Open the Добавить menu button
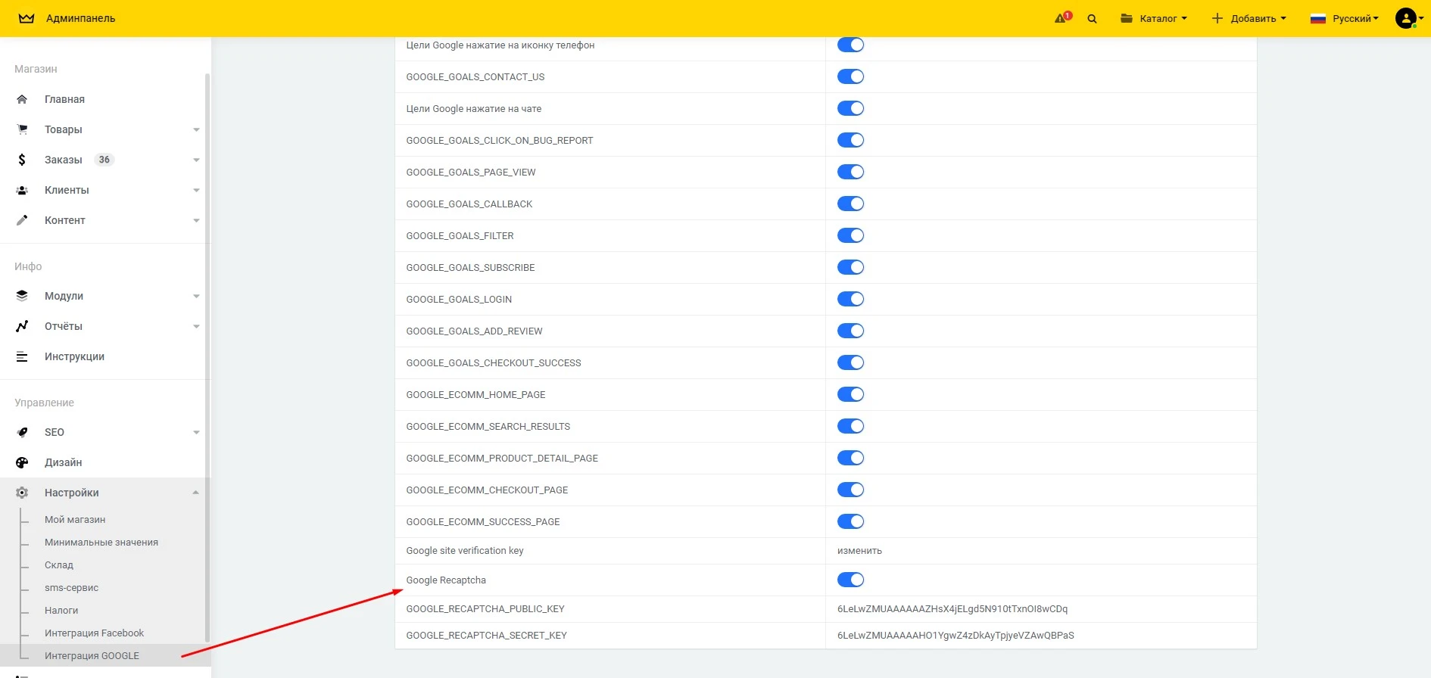 [x=1249, y=18]
